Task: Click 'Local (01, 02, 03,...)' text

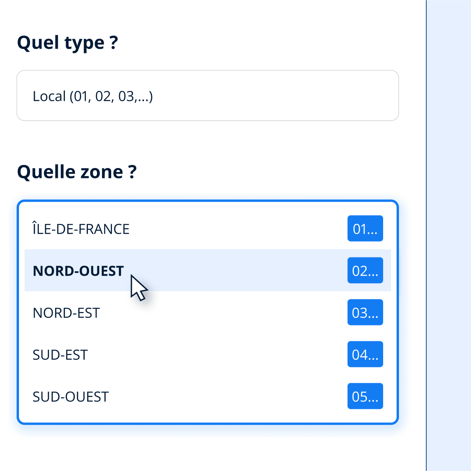Action: [93, 96]
